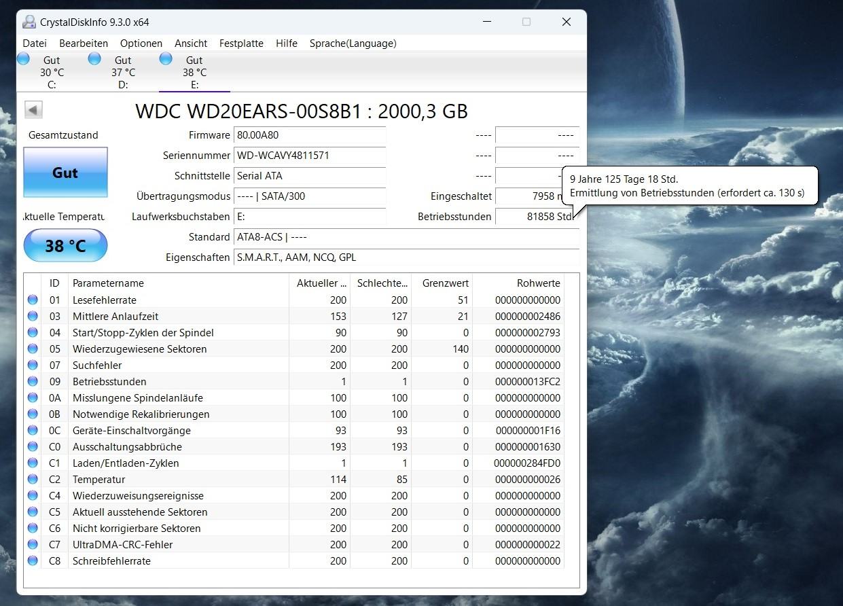Click Grenzwert 140 in Wiederzugewiesene Sektoren row
Viewport: 843px width, 606px height.
click(x=461, y=349)
